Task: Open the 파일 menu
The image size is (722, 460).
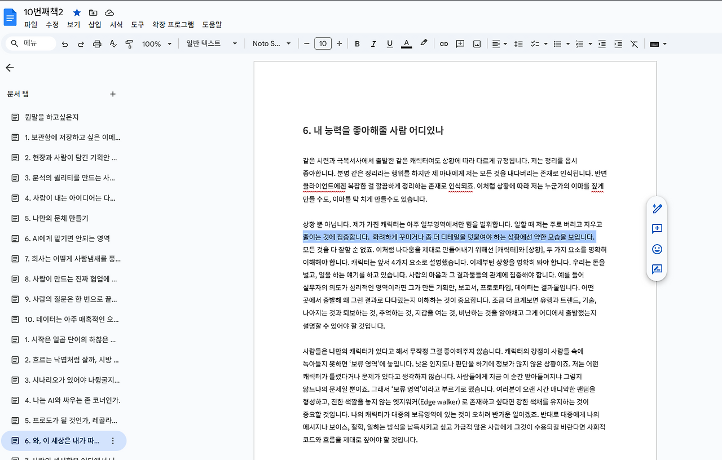Action: (30, 25)
